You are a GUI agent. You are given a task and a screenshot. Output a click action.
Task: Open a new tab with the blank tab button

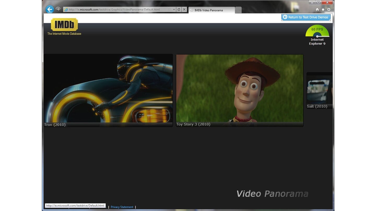(238, 10)
